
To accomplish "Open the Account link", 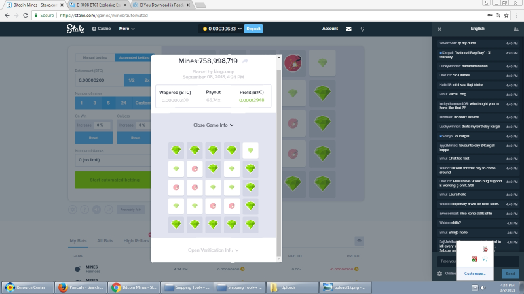I will tap(330, 29).
